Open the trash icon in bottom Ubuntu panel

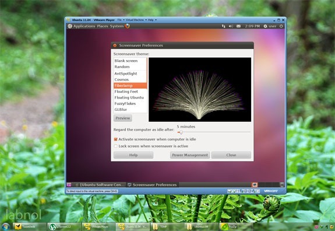coord(282,184)
